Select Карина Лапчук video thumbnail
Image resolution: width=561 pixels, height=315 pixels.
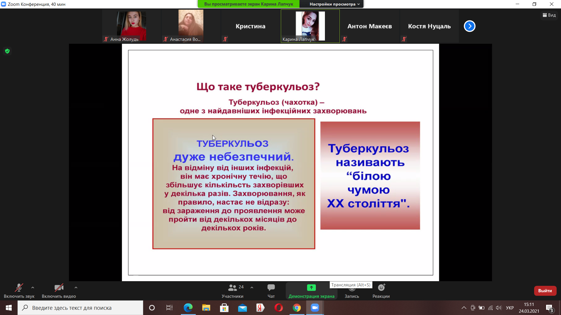click(310, 26)
